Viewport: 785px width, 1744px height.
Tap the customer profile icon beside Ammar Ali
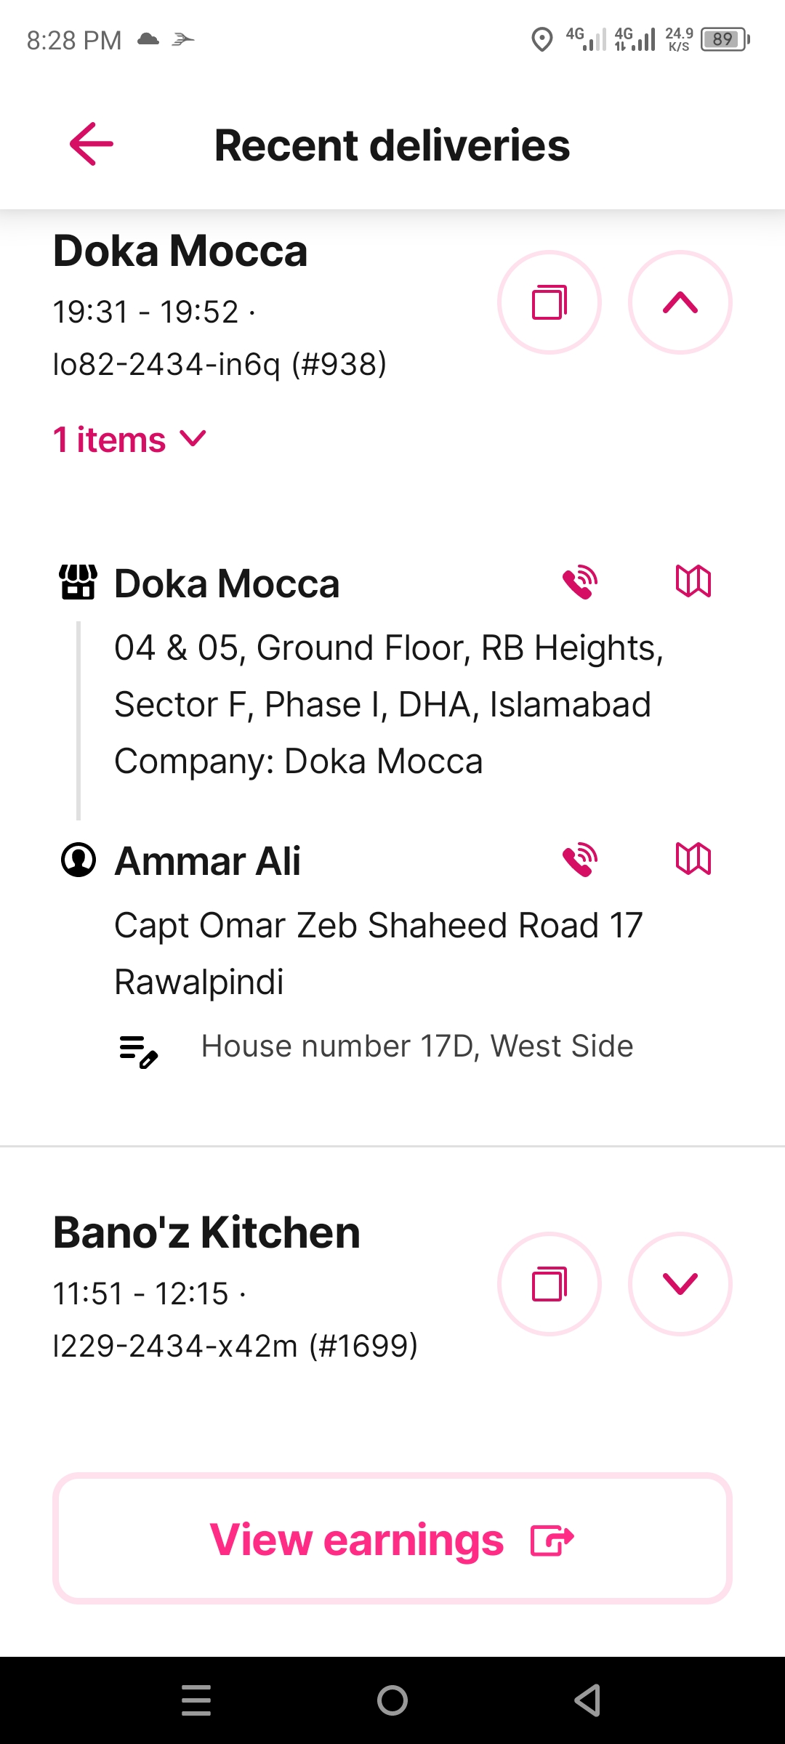pyautogui.click(x=78, y=860)
